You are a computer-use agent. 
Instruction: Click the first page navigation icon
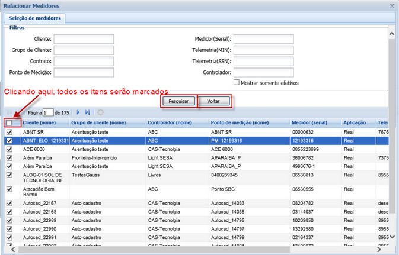point(10,112)
